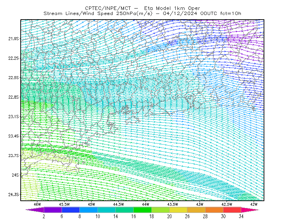Click colorbar value label 8
285x220 pixels.
click(x=79, y=216)
